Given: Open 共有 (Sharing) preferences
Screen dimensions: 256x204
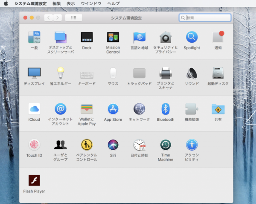Looking at the screenshot, I should click(x=218, y=109).
